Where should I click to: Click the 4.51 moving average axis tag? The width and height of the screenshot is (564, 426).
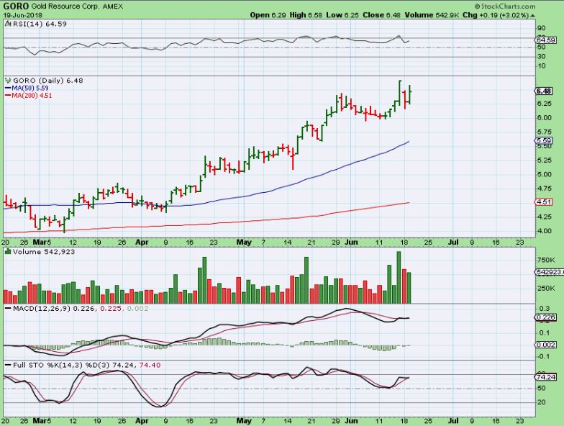pyautogui.click(x=544, y=201)
